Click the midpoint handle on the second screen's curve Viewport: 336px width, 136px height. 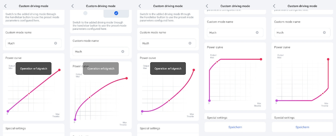[89, 98]
